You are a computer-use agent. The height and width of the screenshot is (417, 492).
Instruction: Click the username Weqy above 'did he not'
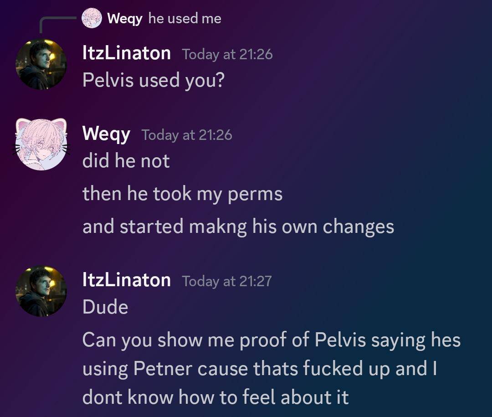106,134
